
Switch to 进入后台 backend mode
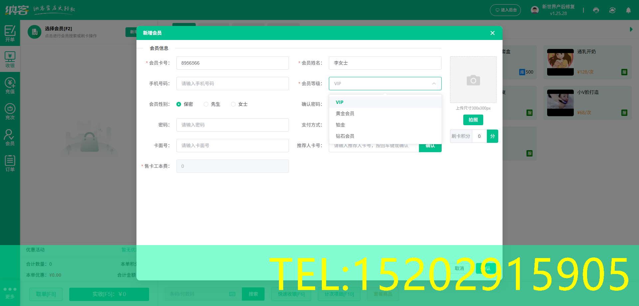point(505,10)
